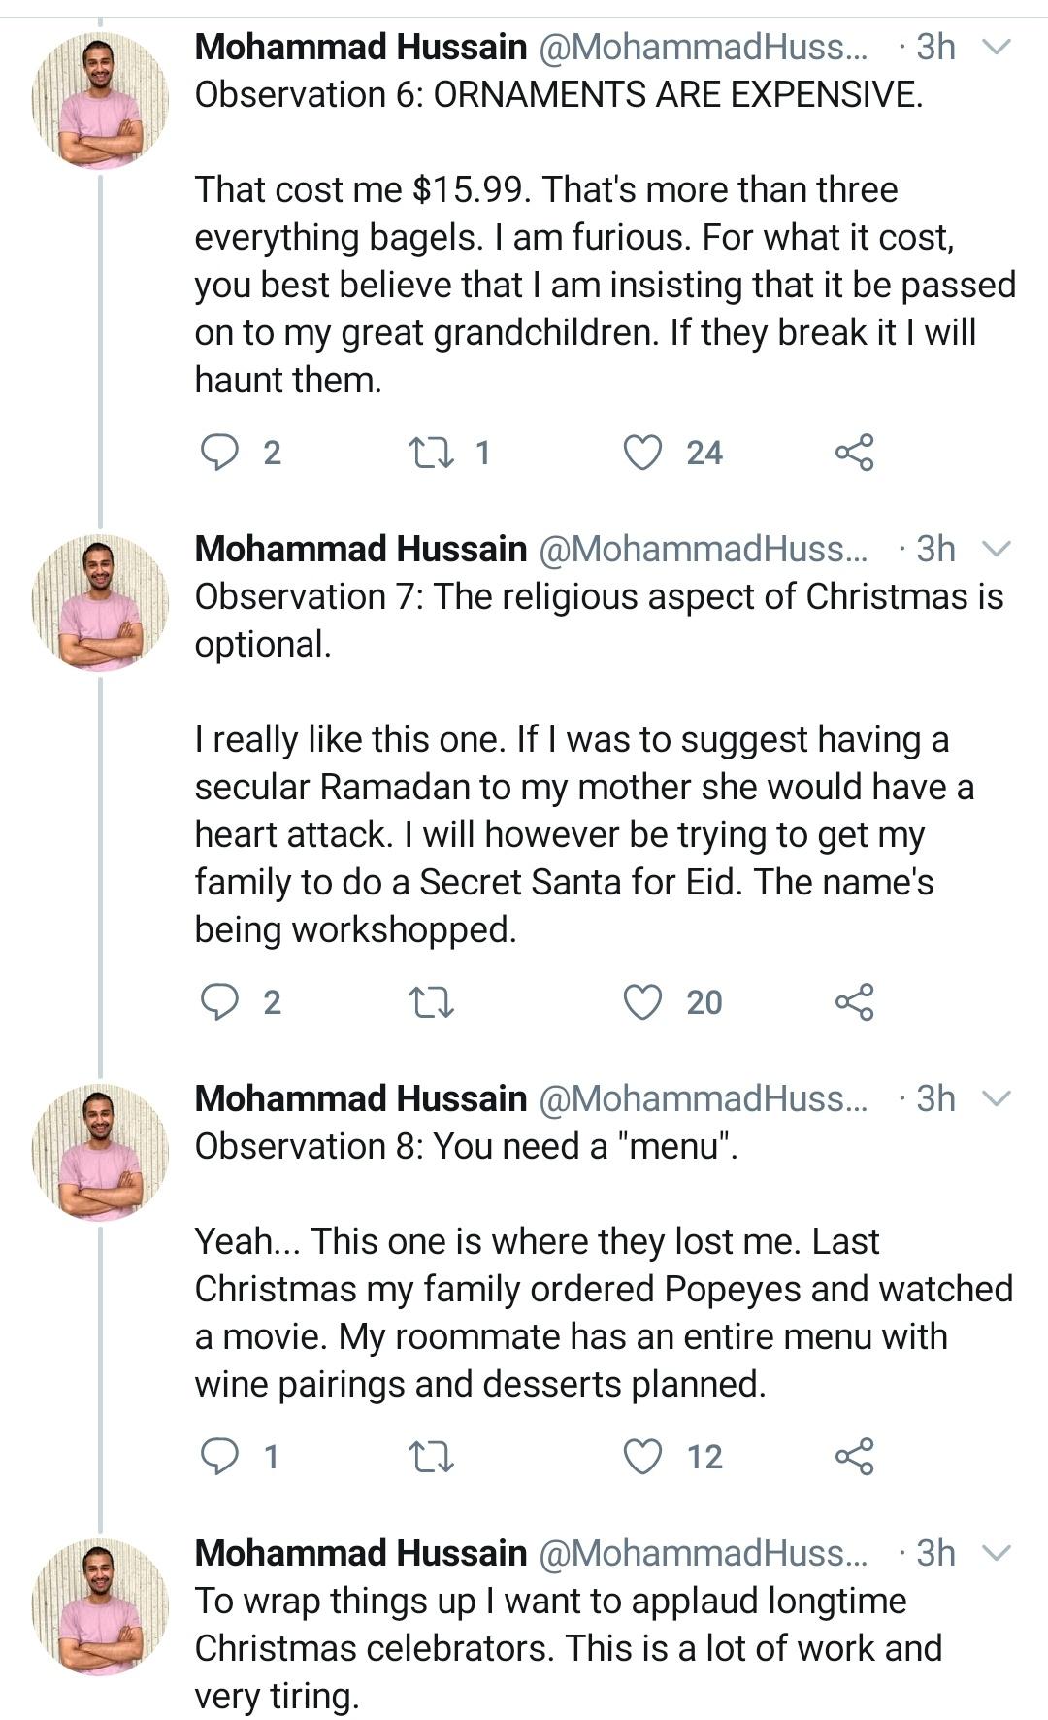Open profile photo beside the wrap-up tweet
The height and width of the screenshot is (1720, 1048).
(100, 1606)
